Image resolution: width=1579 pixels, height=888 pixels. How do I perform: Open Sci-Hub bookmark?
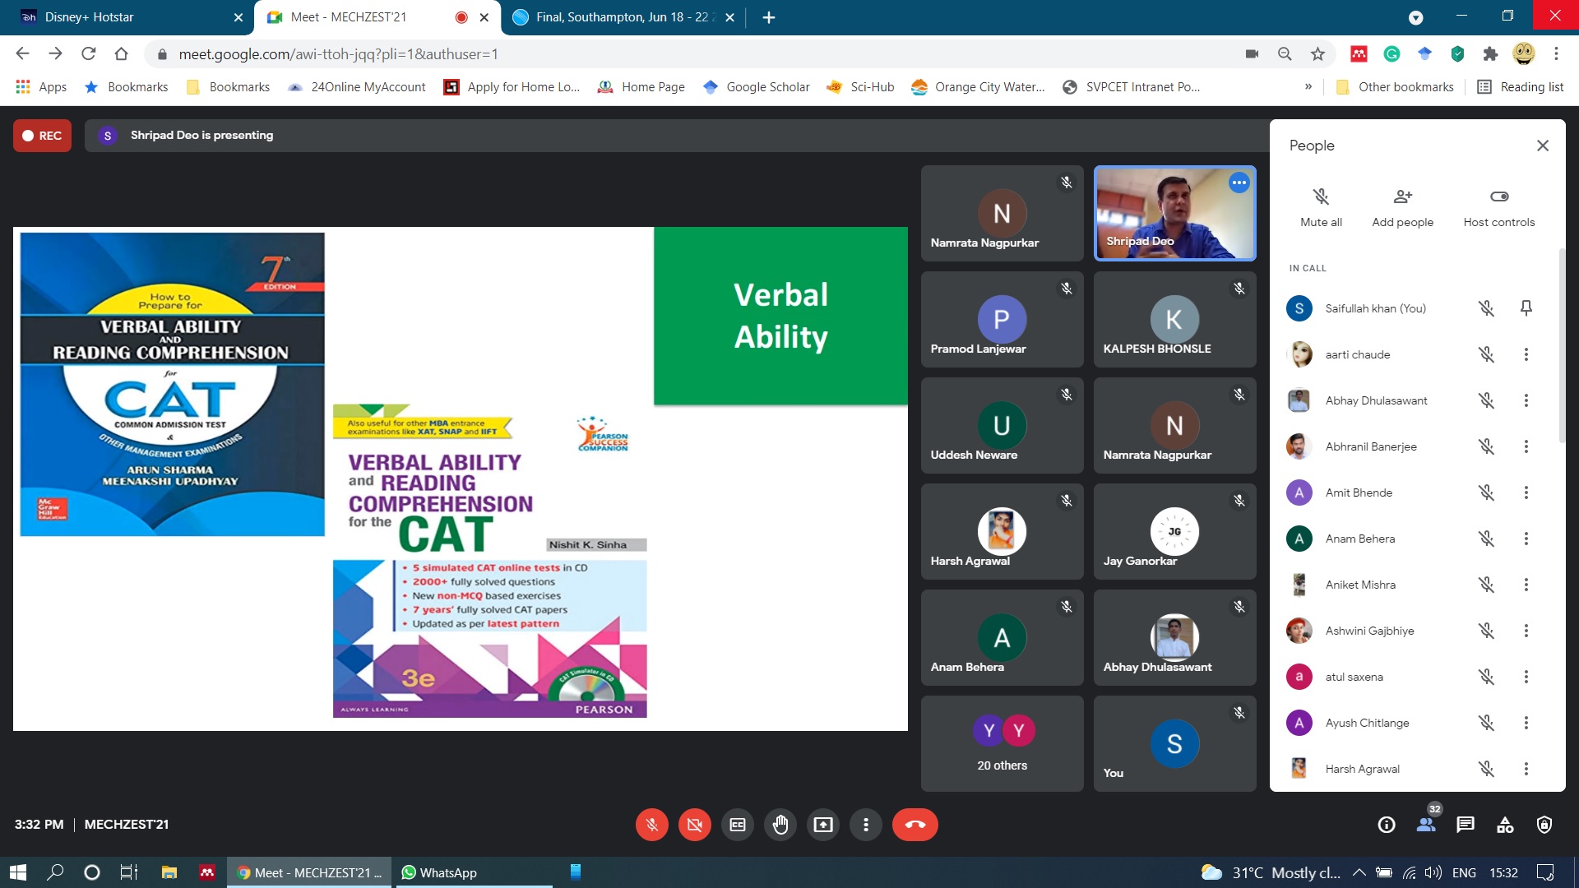click(860, 87)
